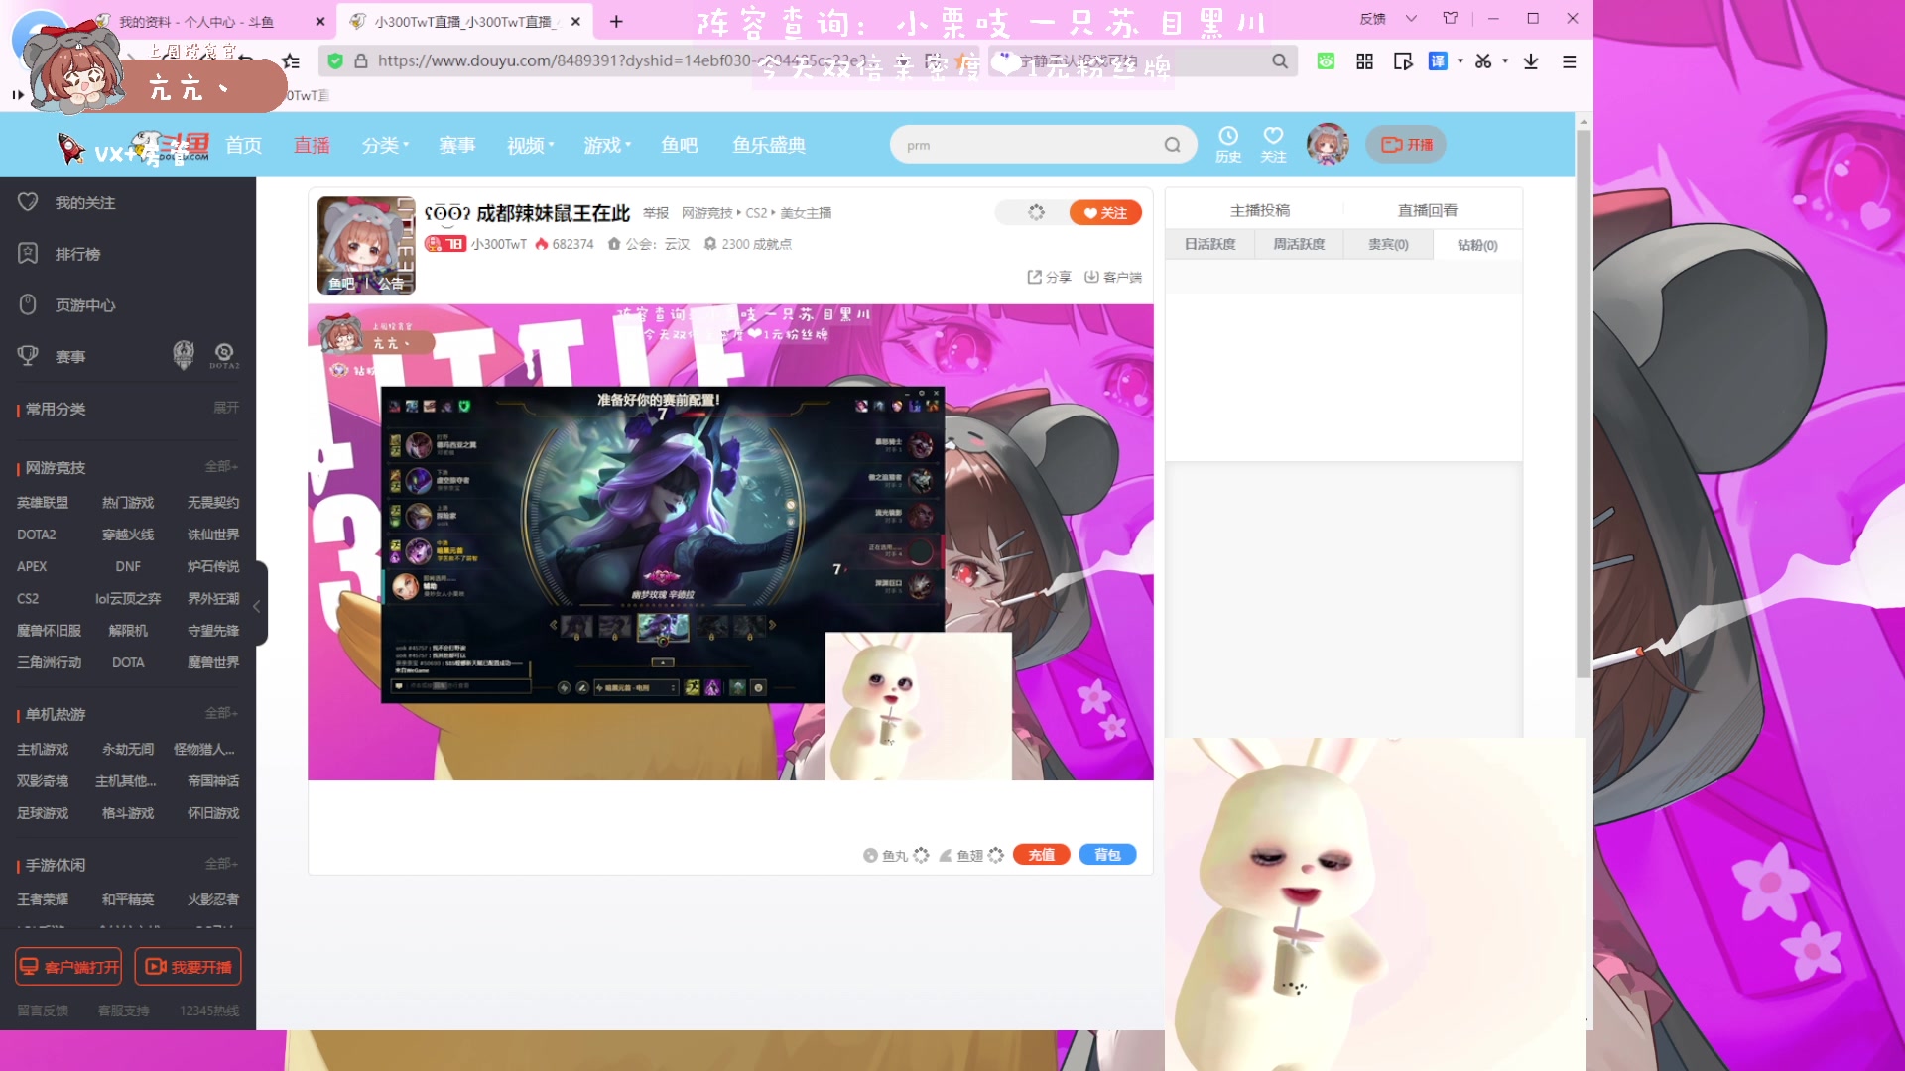The image size is (1905, 1071).
Task: Go to 赛事 in top navigation
Action: pyautogui.click(x=457, y=145)
